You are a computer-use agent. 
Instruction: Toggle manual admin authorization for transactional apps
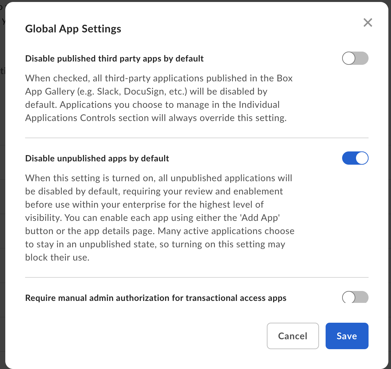[355, 297]
